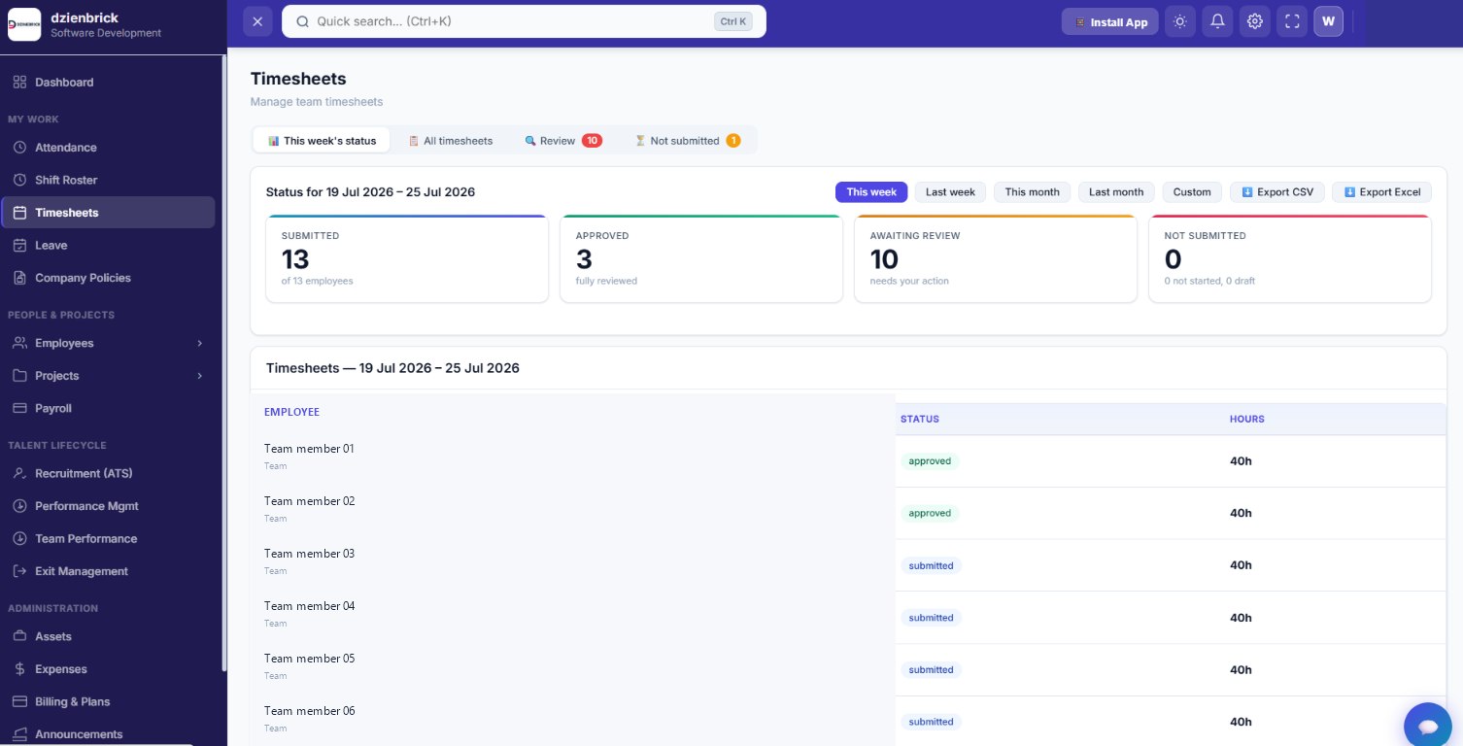
Task: Open the user avatar 'W' menu
Action: [1329, 21]
